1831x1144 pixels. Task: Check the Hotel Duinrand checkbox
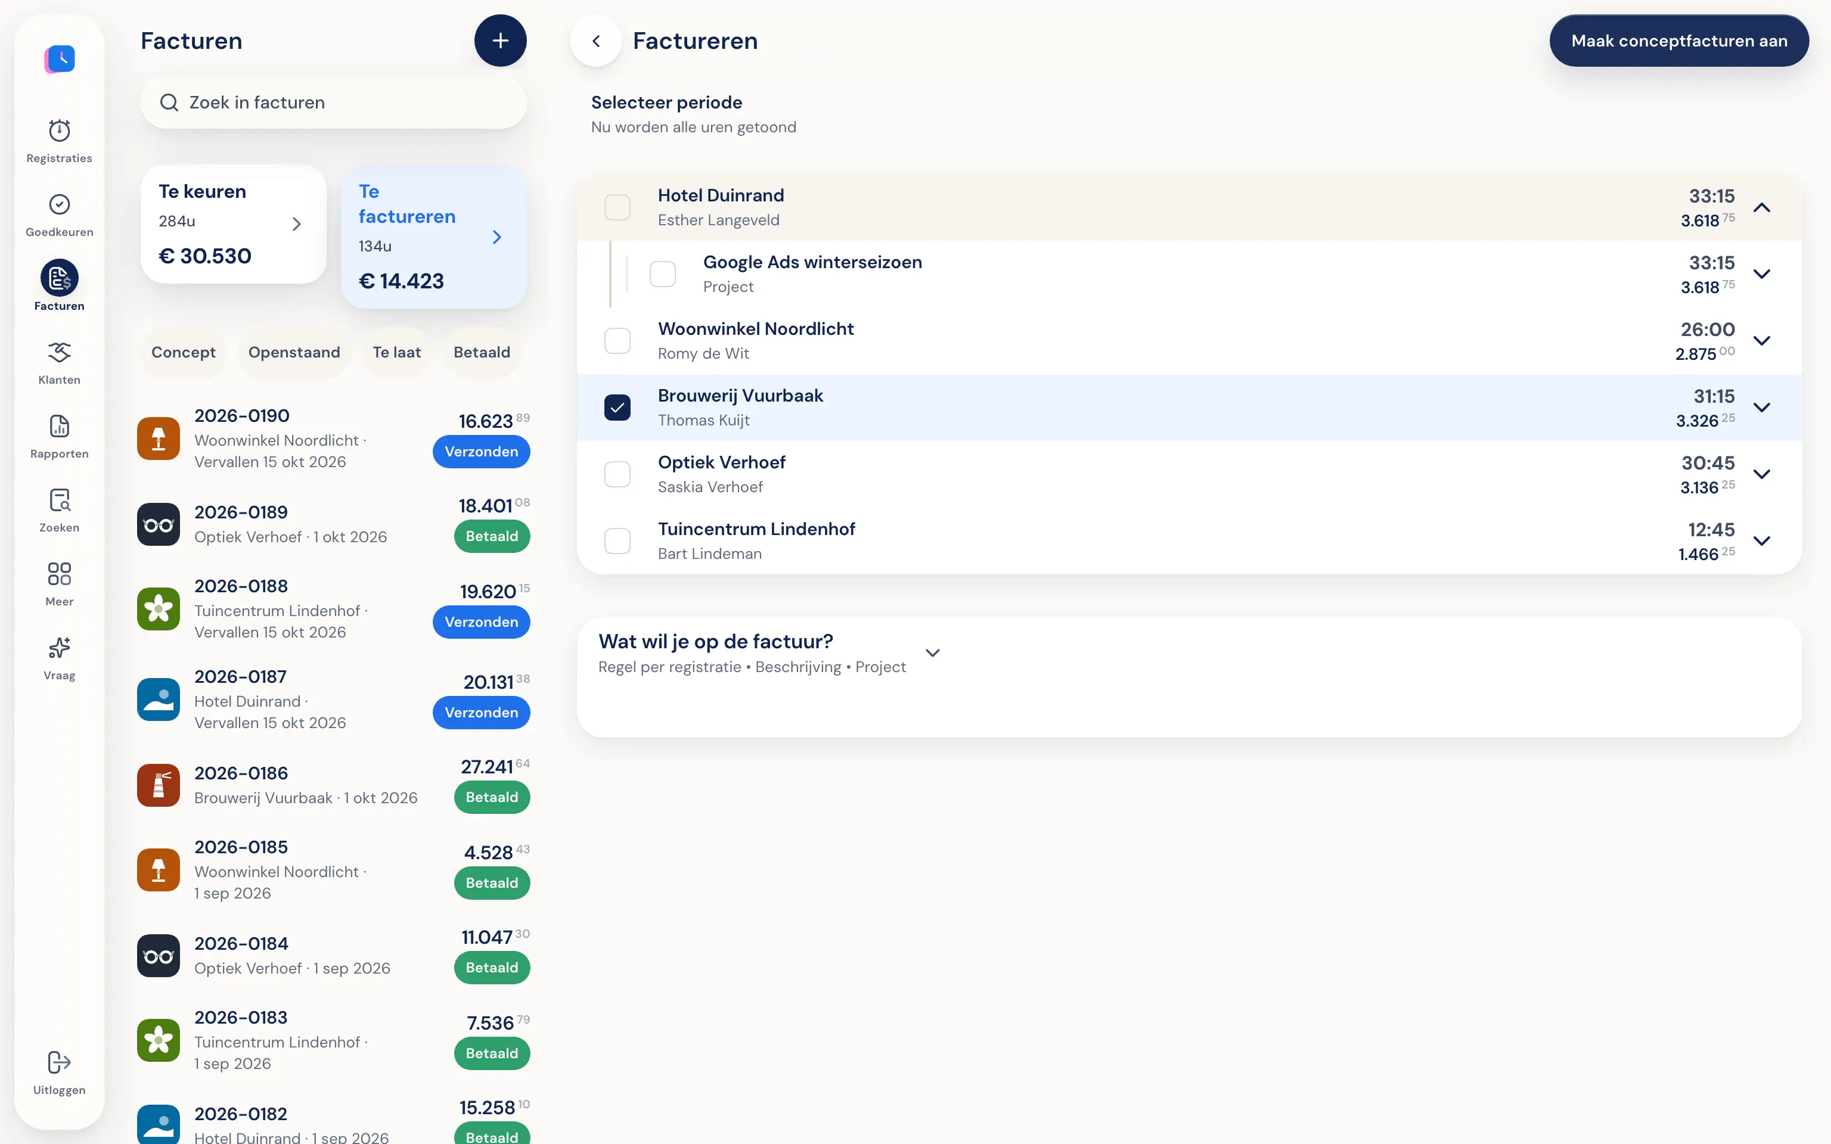click(617, 207)
